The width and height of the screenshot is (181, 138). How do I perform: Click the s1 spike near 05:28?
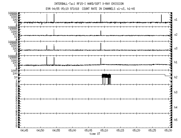[x=161, y=18]
